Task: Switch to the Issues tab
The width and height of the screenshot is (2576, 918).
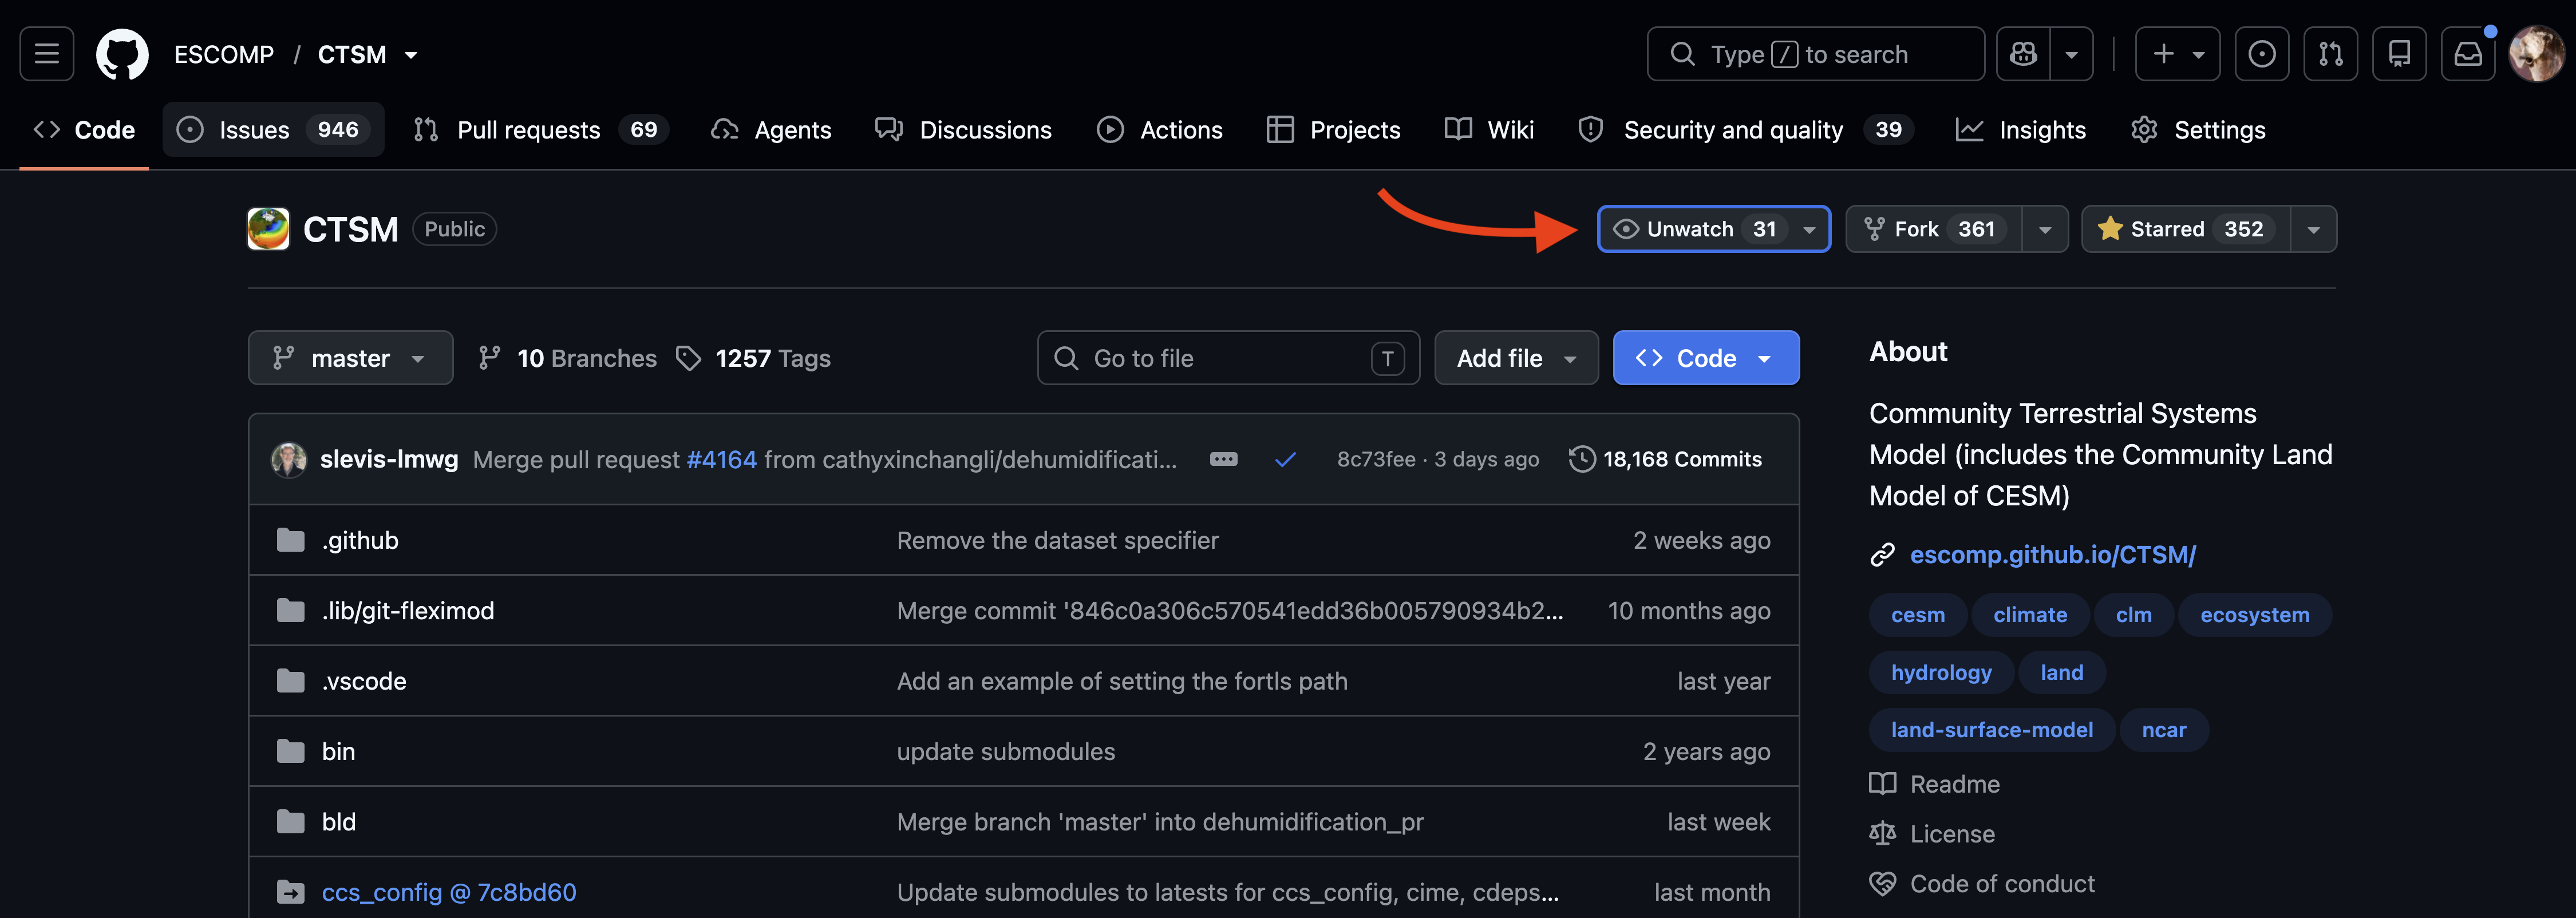Action: (x=273, y=130)
